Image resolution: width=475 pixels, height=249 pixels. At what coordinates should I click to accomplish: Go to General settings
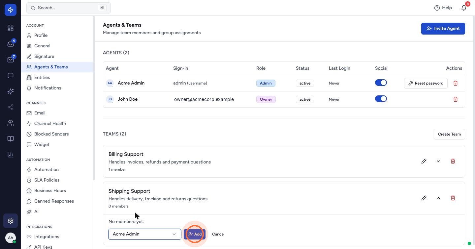pyautogui.click(x=57, y=46)
